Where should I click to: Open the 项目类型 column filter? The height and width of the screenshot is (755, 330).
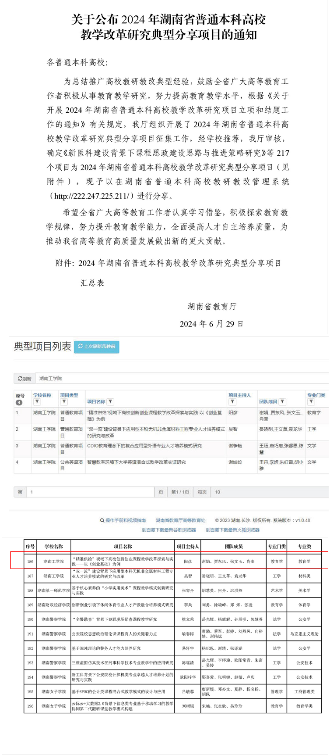pos(64,402)
